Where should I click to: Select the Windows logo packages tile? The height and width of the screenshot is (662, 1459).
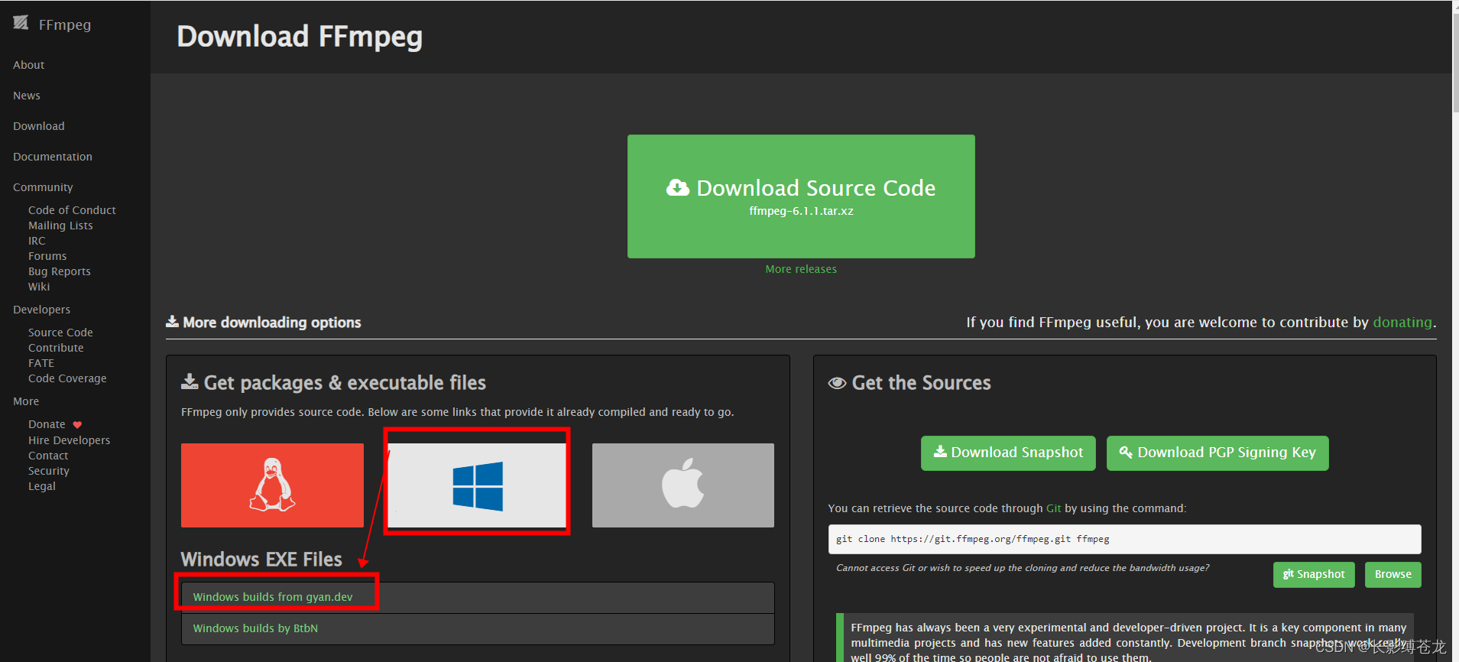click(x=477, y=485)
